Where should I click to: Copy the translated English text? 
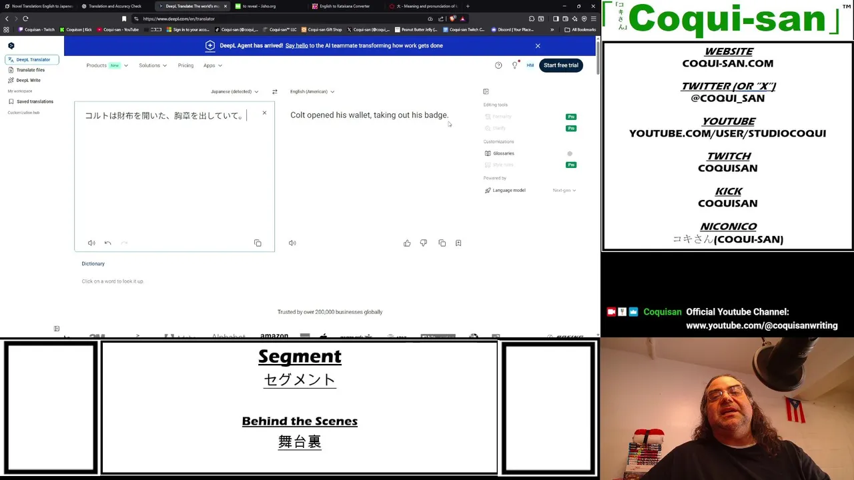(442, 243)
